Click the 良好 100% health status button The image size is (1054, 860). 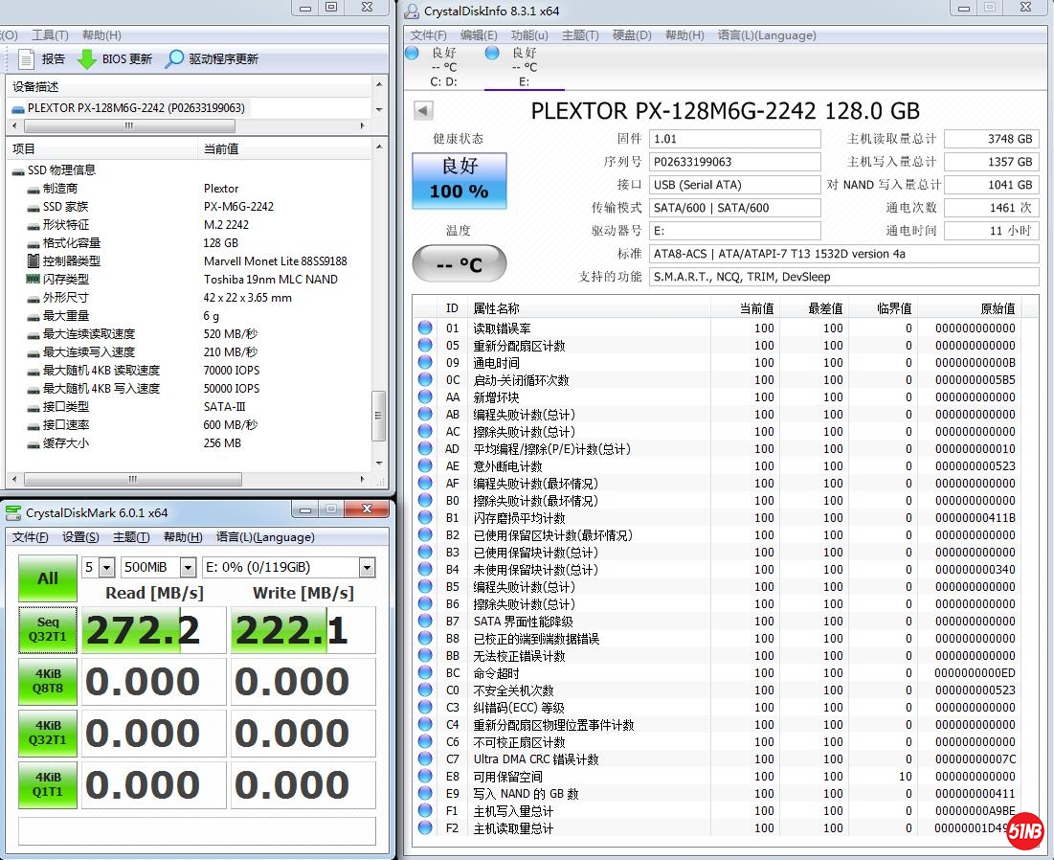(x=460, y=180)
